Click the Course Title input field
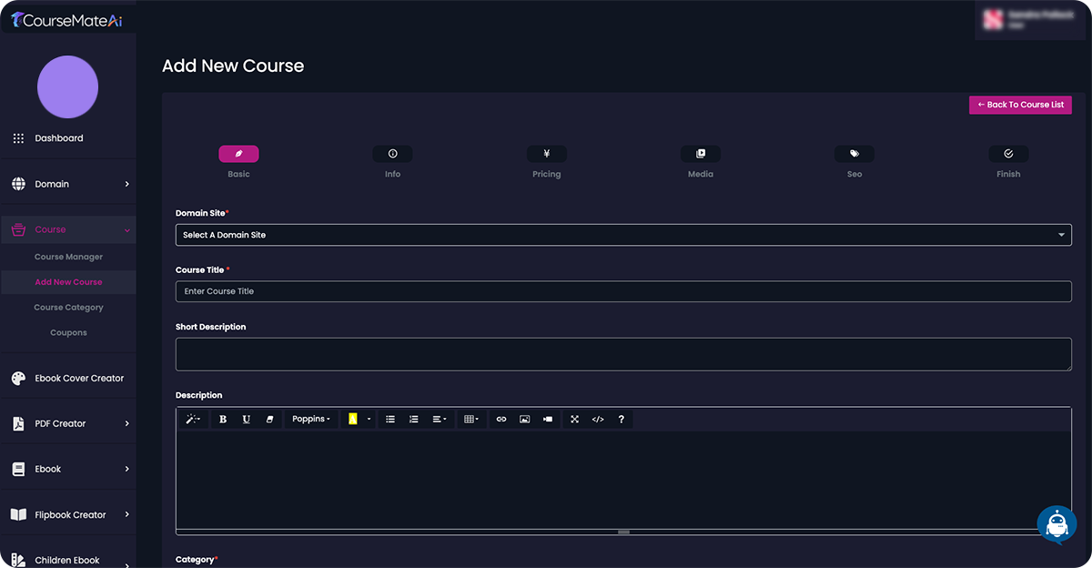Viewport: 1092px width, 568px height. [623, 290]
